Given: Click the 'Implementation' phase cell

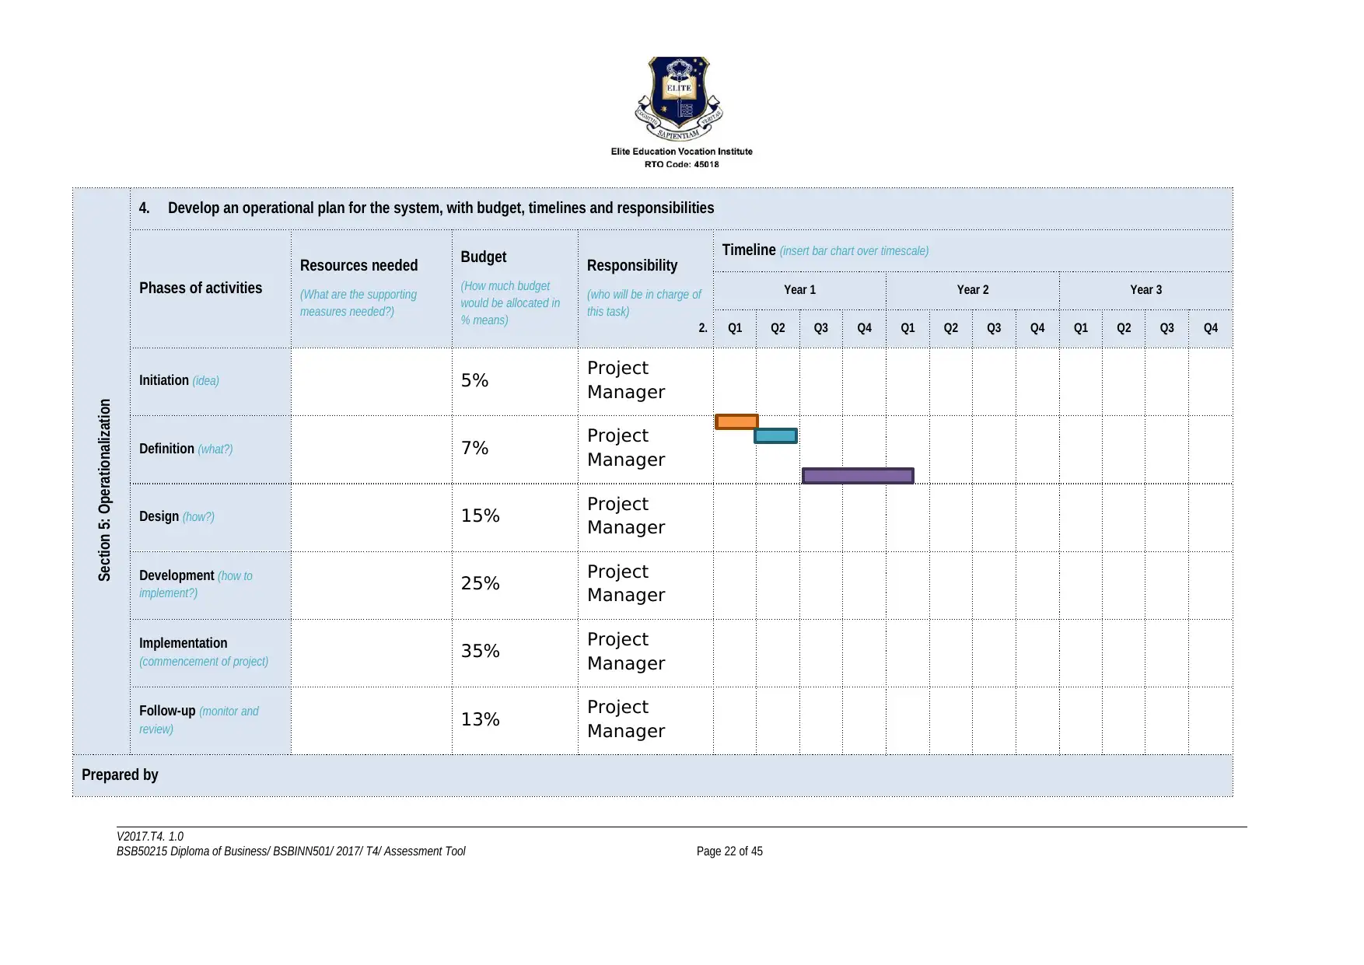Looking at the screenshot, I should click(211, 652).
